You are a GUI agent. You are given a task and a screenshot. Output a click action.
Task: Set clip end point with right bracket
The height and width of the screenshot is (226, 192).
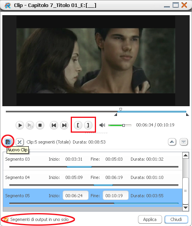tap(88, 125)
